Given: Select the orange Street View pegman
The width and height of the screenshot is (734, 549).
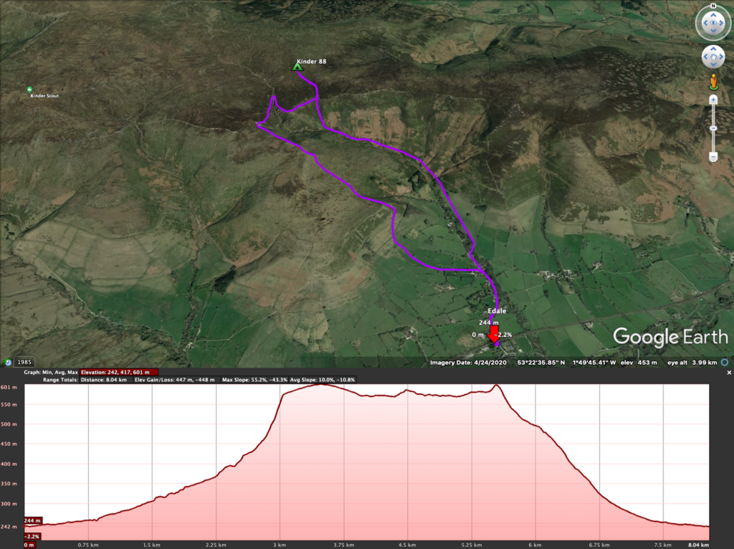Looking at the screenshot, I should click(713, 81).
